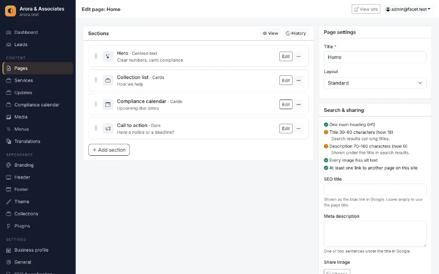Click the Hero title 'Clear numbers, calm compliance'
Screen dimensions: 439x274
point(150,60)
